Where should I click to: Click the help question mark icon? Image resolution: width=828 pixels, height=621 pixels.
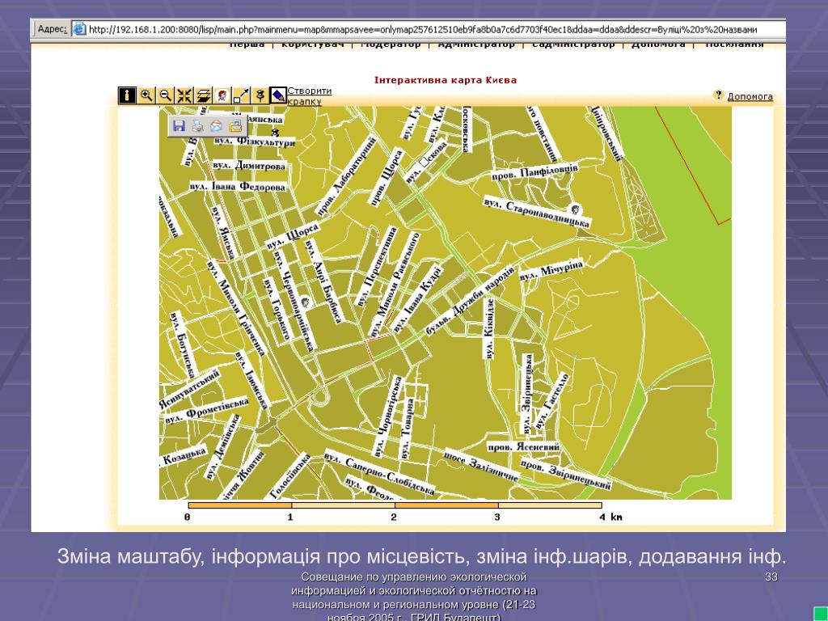point(718,95)
